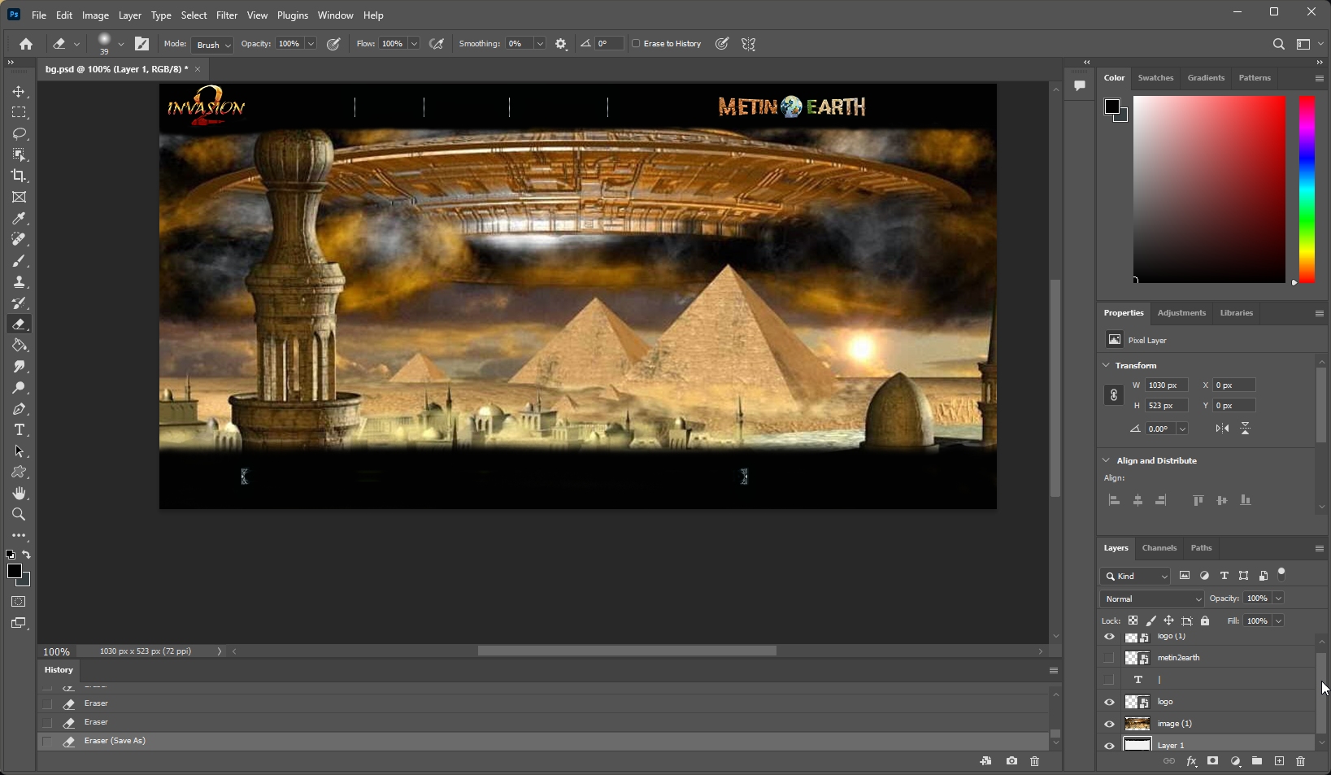Switch to the Gradients tab
This screenshot has width=1331, height=775.
[x=1206, y=78]
